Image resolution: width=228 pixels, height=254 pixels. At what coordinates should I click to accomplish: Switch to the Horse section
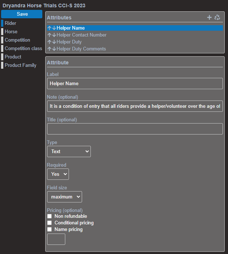click(11, 32)
